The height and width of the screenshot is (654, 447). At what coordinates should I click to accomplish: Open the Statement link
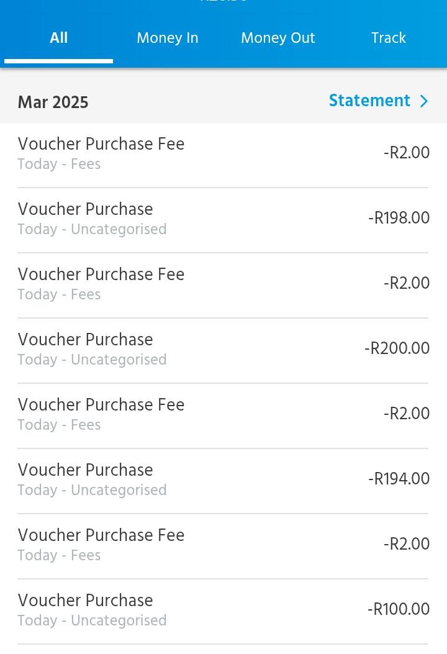(369, 101)
